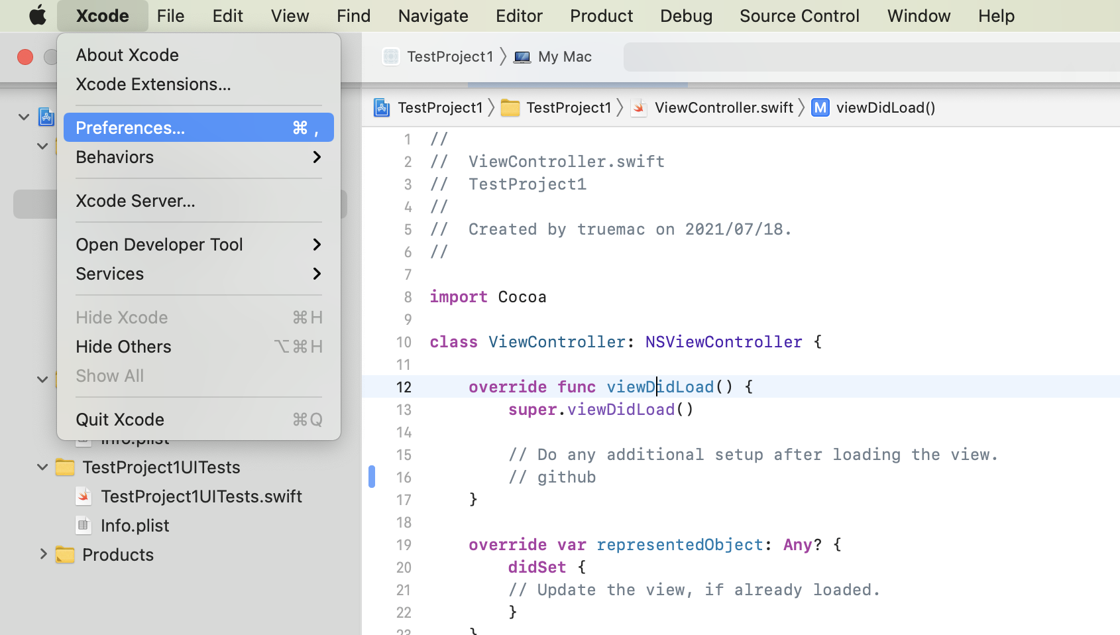Click the TestProject1 folder icon in jump bar

click(510, 107)
